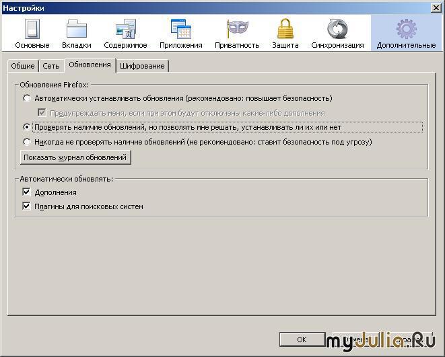Viewport: 445px width, 357px height.
Task: Switch to the Шифрование tab
Action: point(142,66)
